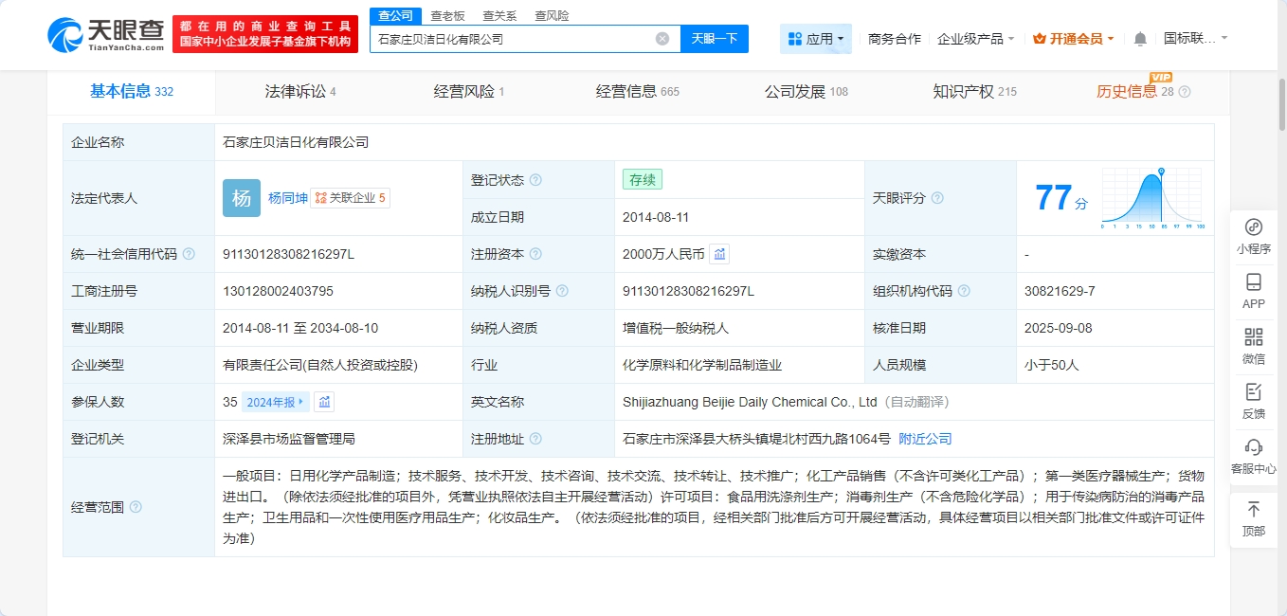Click the 附近公司 nearby companies link
1287x616 pixels.
coord(925,439)
